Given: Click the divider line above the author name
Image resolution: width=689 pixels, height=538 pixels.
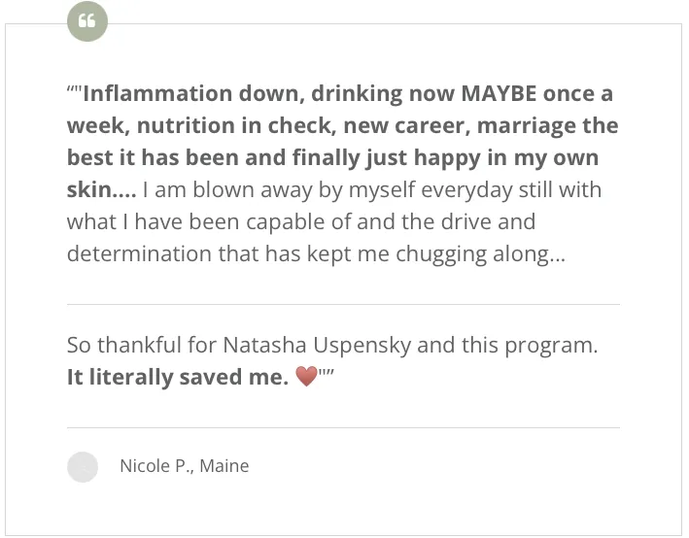Looking at the screenshot, I should tap(343, 427).
